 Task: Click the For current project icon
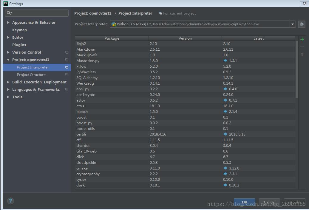click(x=160, y=13)
